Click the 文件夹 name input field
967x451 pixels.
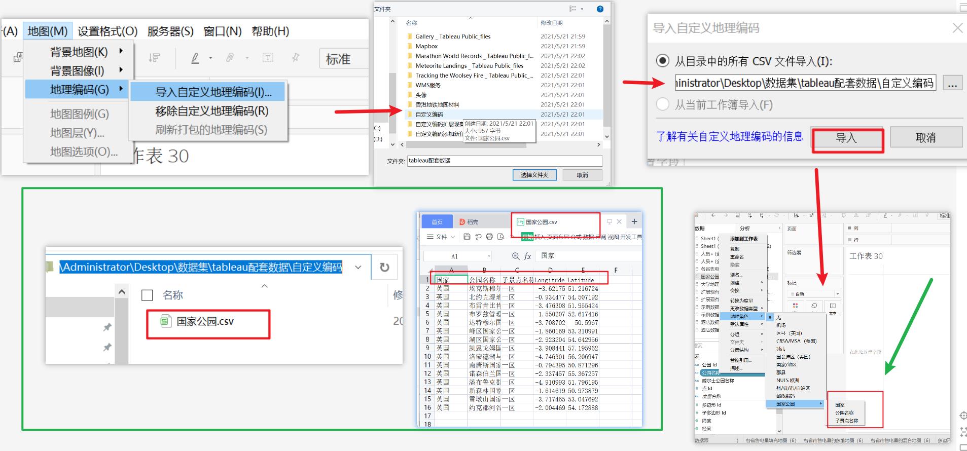point(505,161)
